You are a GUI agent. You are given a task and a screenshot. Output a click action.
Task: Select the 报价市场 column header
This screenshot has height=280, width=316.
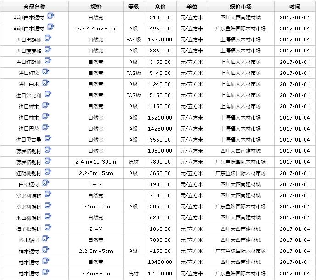[240, 7]
